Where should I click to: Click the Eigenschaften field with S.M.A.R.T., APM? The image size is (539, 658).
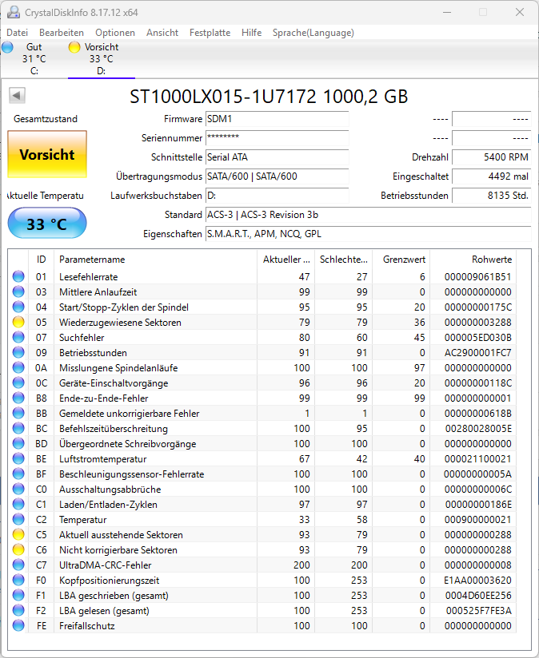coord(369,234)
